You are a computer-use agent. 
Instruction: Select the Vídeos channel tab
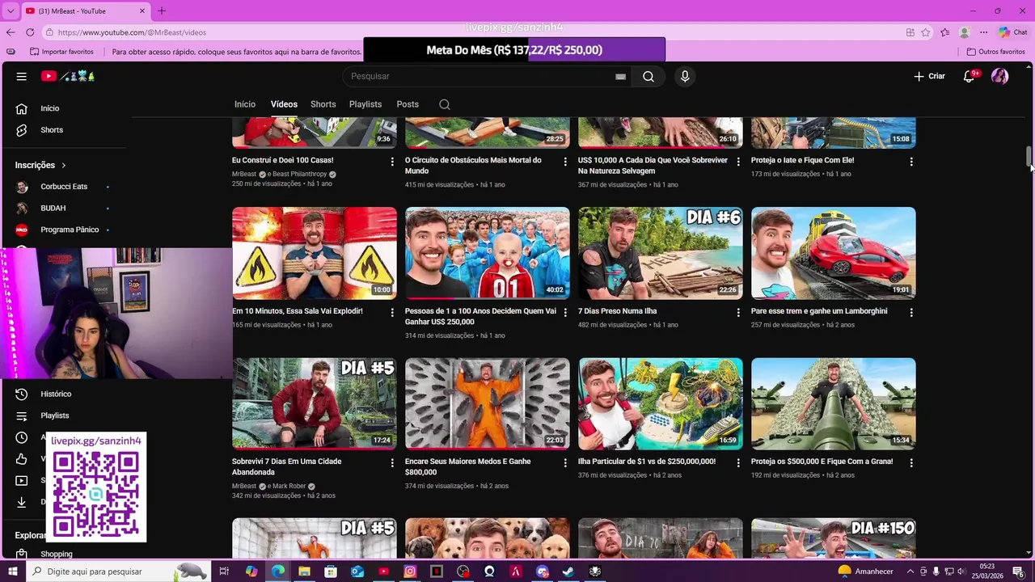pyautogui.click(x=284, y=104)
